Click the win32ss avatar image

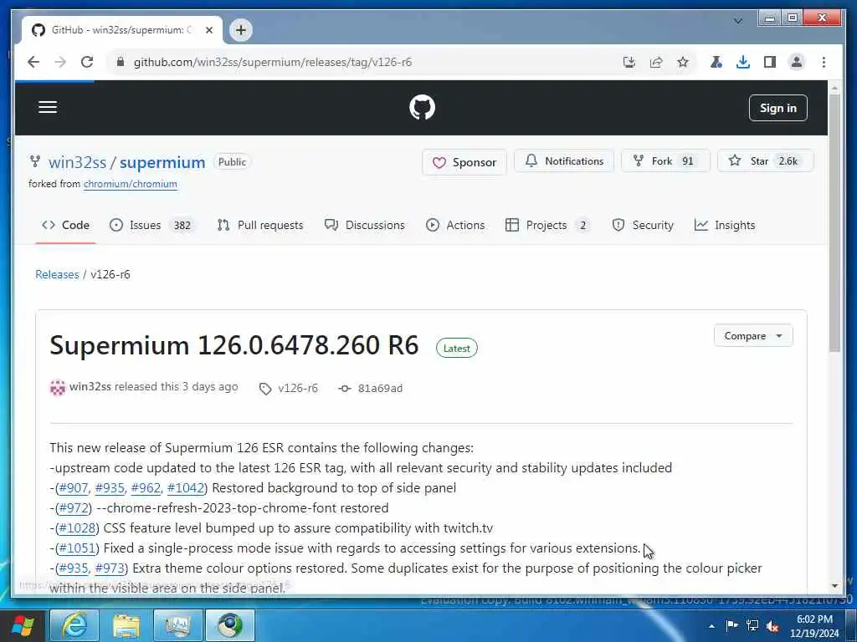tap(58, 388)
